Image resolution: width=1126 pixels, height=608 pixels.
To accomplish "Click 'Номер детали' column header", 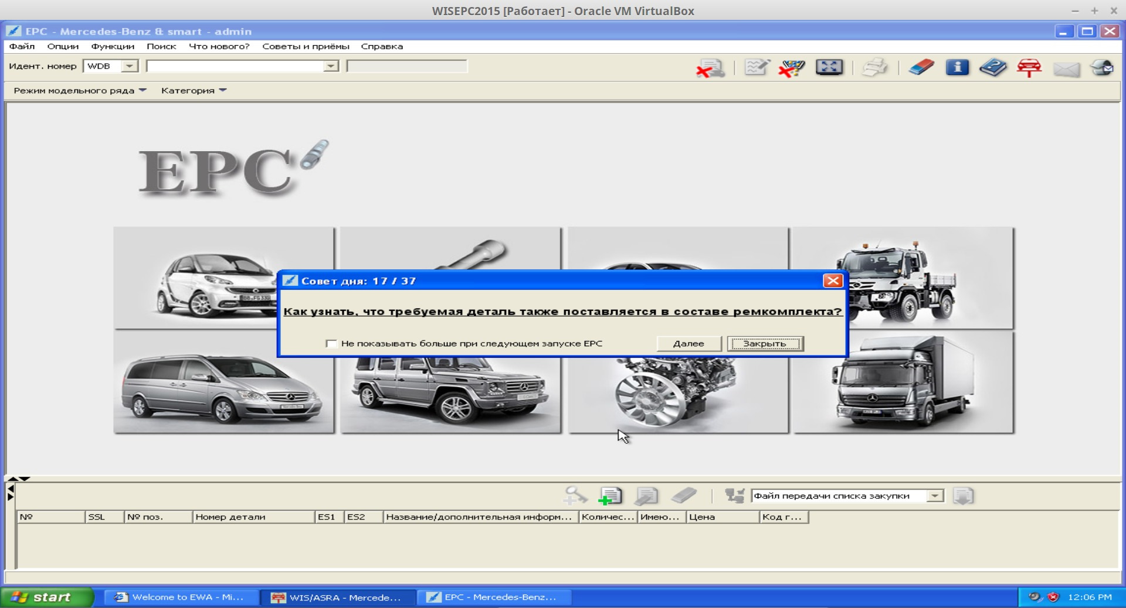I will tap(253, 517).
